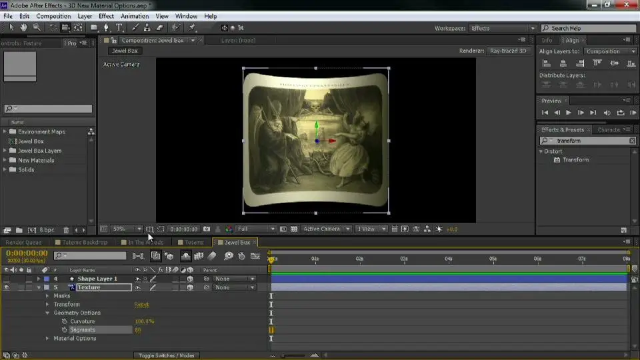640x360 pixels.
Task: Open the 1 View layout dropdown
Action: coord(370,229)
